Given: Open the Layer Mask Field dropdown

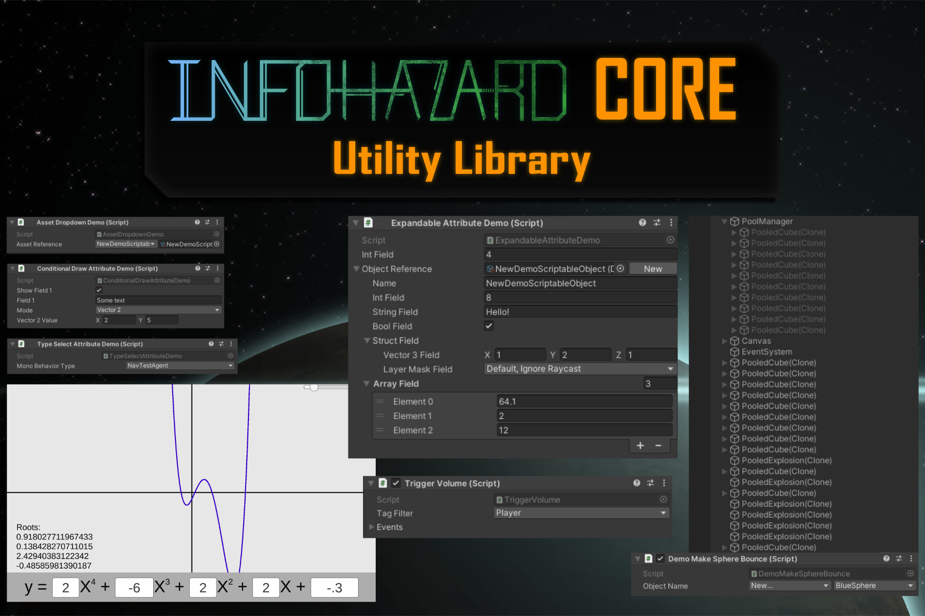Looking at the screenshot, I should [x=580, y=369].
